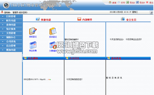
Task: Click the 今日没有业主生日 text
Action: 133,39
